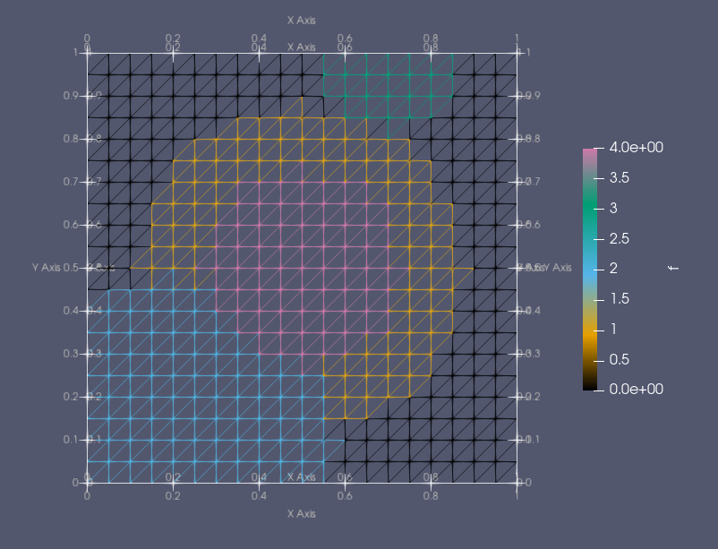Screen dimensions: 718x549
Task: Click the 3.5 color legend label
Action: coord(620,178)
